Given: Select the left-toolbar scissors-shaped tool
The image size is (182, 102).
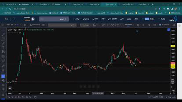Looking at the screenshot, I should [3, 52].
